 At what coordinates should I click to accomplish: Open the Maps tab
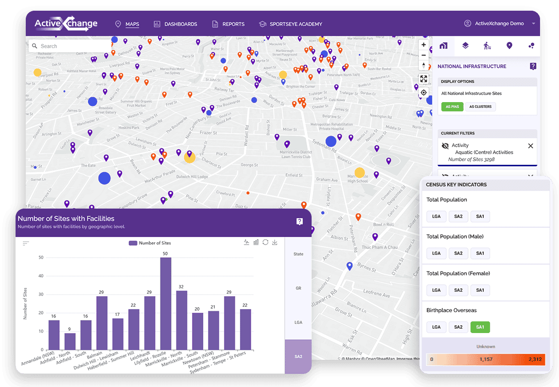(x=127, y=24)
